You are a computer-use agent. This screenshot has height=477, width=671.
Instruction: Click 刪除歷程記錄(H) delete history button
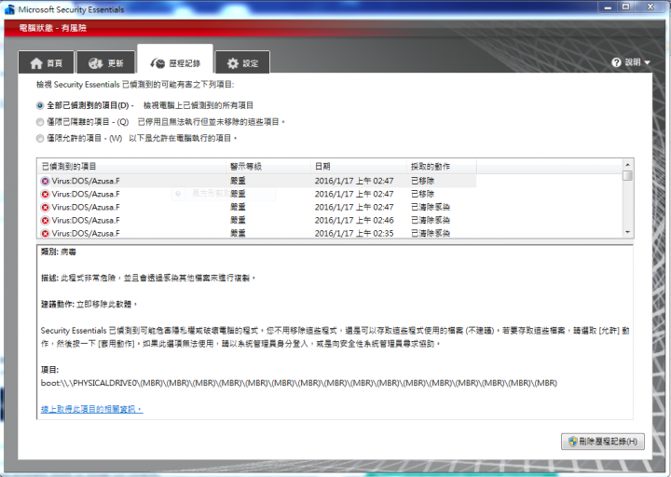coord(603,441)
